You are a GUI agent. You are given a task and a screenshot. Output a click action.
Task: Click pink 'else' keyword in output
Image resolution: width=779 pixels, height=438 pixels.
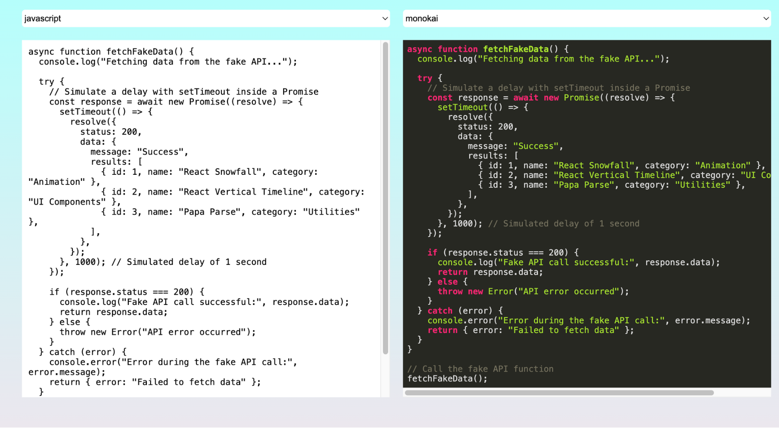(x=448, y=282)
